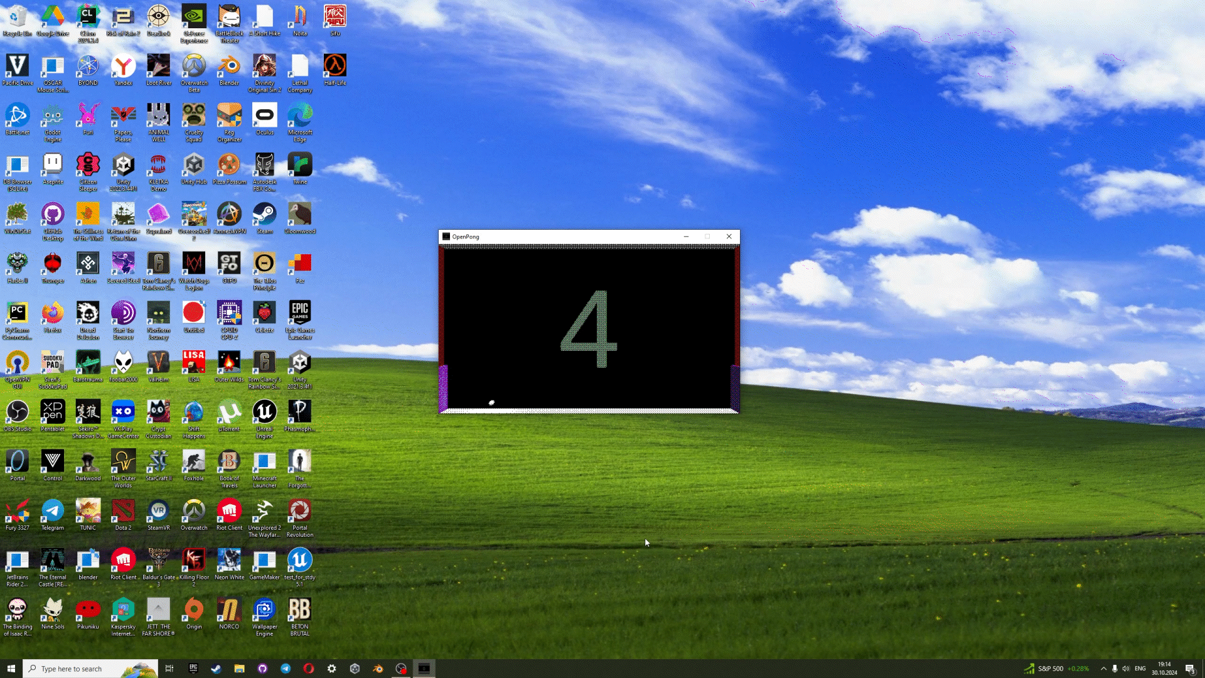Select the Unity Hub desktop icon
Screen dimensions: 1205x678
click(193, 166)
